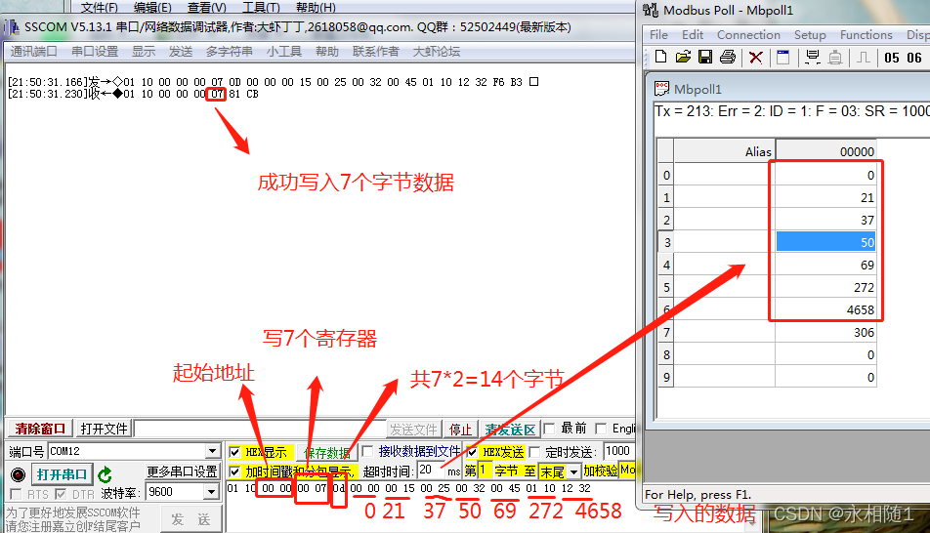Image resolution: width=930 pixels, height=533 pixels.
Task: Click green refresh arrow beside 打开串口
Action: 105,474
